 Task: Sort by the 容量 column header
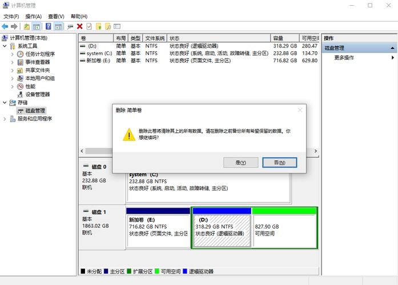tap(285, 38)
